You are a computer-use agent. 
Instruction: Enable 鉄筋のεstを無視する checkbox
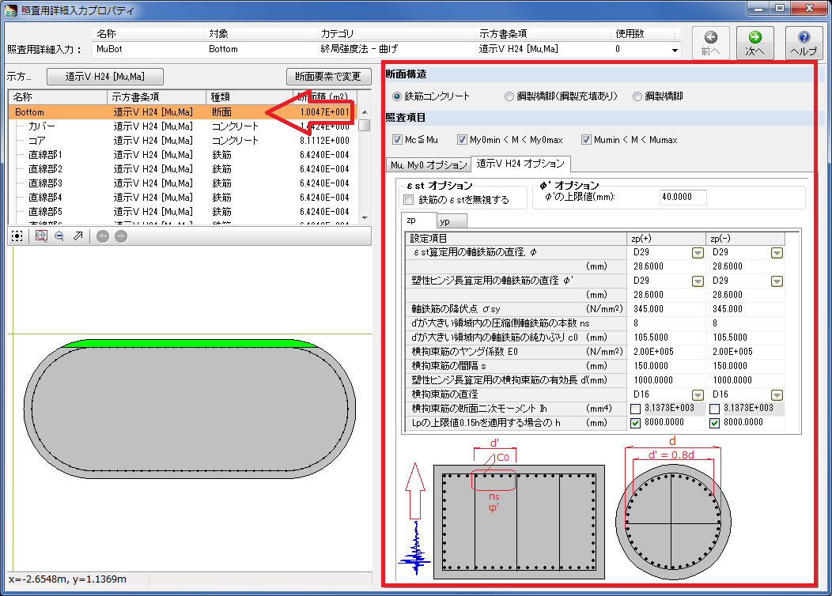pyautogui.click(x=409, y=200)
